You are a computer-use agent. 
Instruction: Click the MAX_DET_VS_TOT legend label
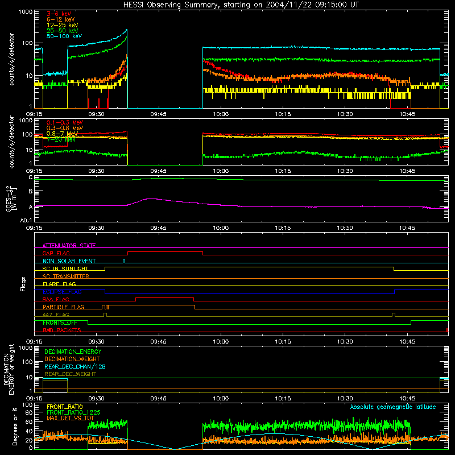tap(71, 418)
